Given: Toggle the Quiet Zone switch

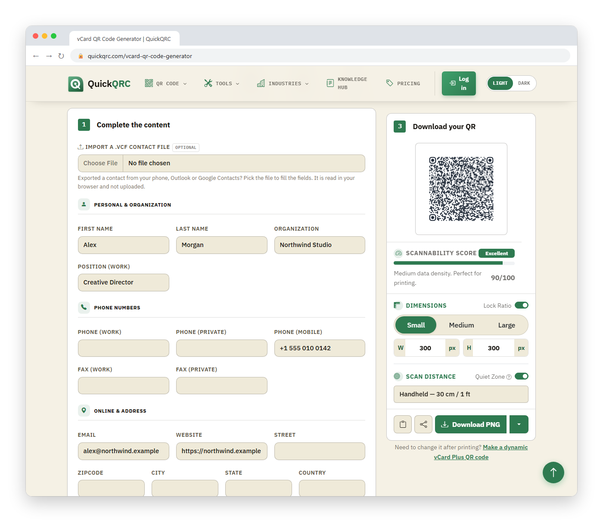Looking at the screenshot, I should (522, 376).
